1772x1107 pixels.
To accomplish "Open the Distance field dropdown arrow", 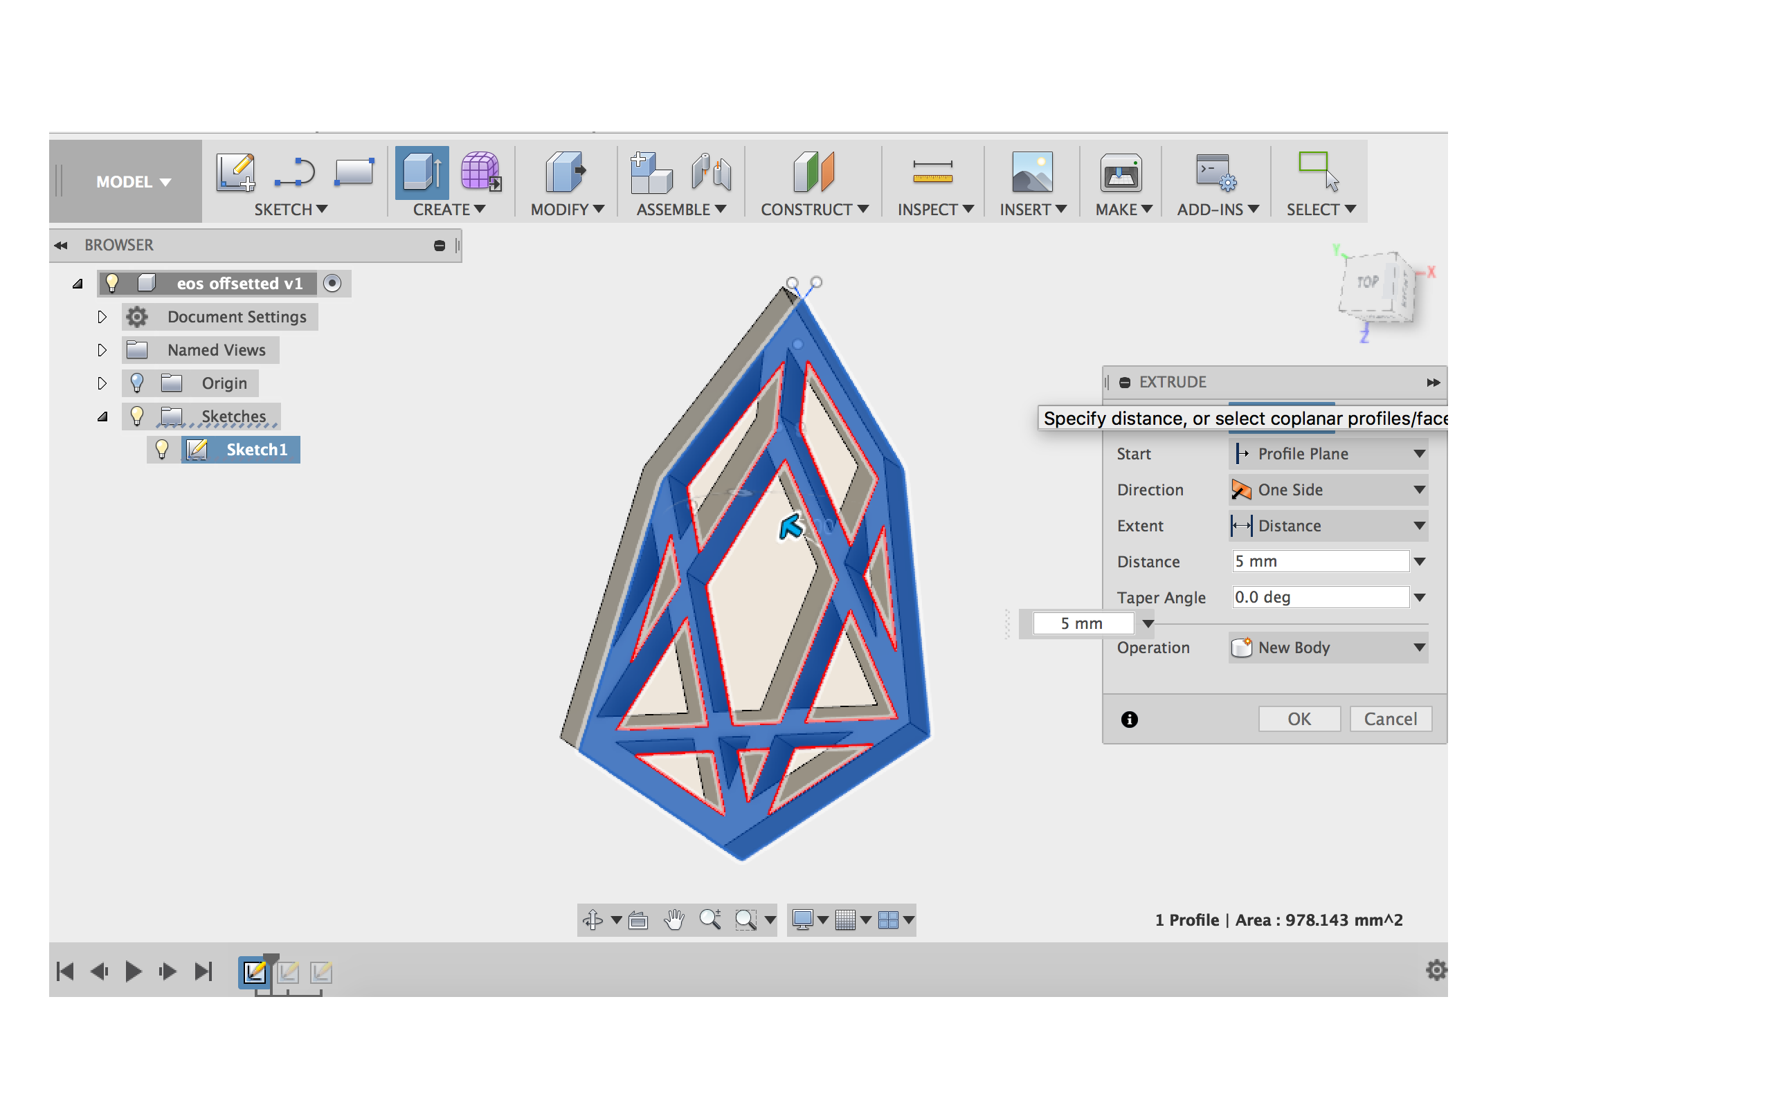I will [x=1420, y=562].
